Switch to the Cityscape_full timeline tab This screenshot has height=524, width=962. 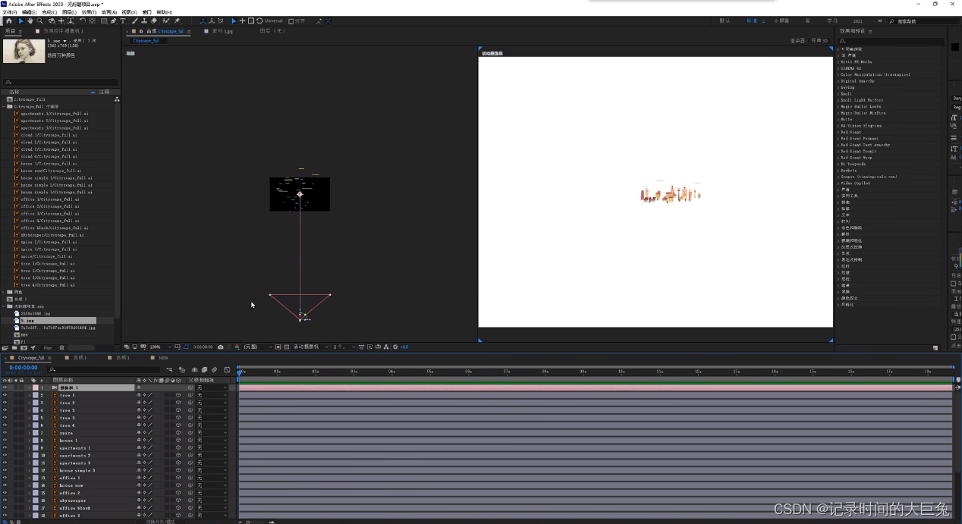(x=30, y=357)
